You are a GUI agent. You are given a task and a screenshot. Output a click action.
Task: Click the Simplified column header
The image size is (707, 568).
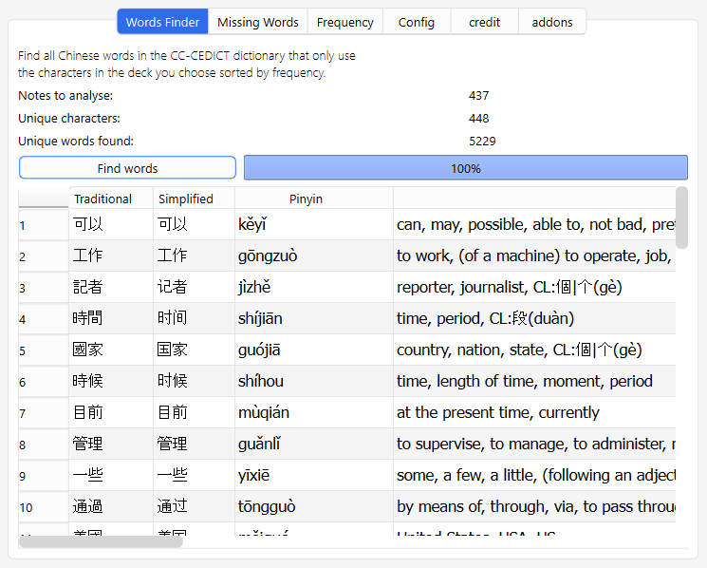(x=194, y=199)
